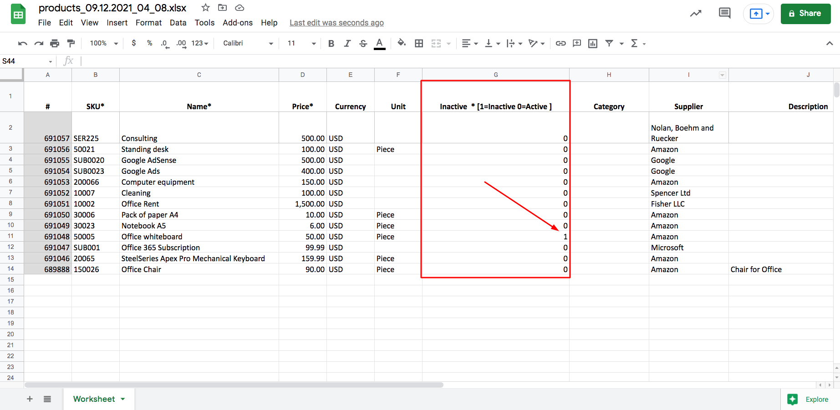This screenshot has width=840, height=410.
Task: Open the File menu
Action: click(x=45, y=23)
